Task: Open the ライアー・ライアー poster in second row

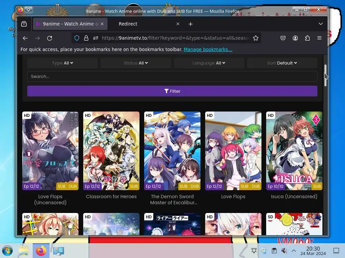Action: click(x=172, y=224)
